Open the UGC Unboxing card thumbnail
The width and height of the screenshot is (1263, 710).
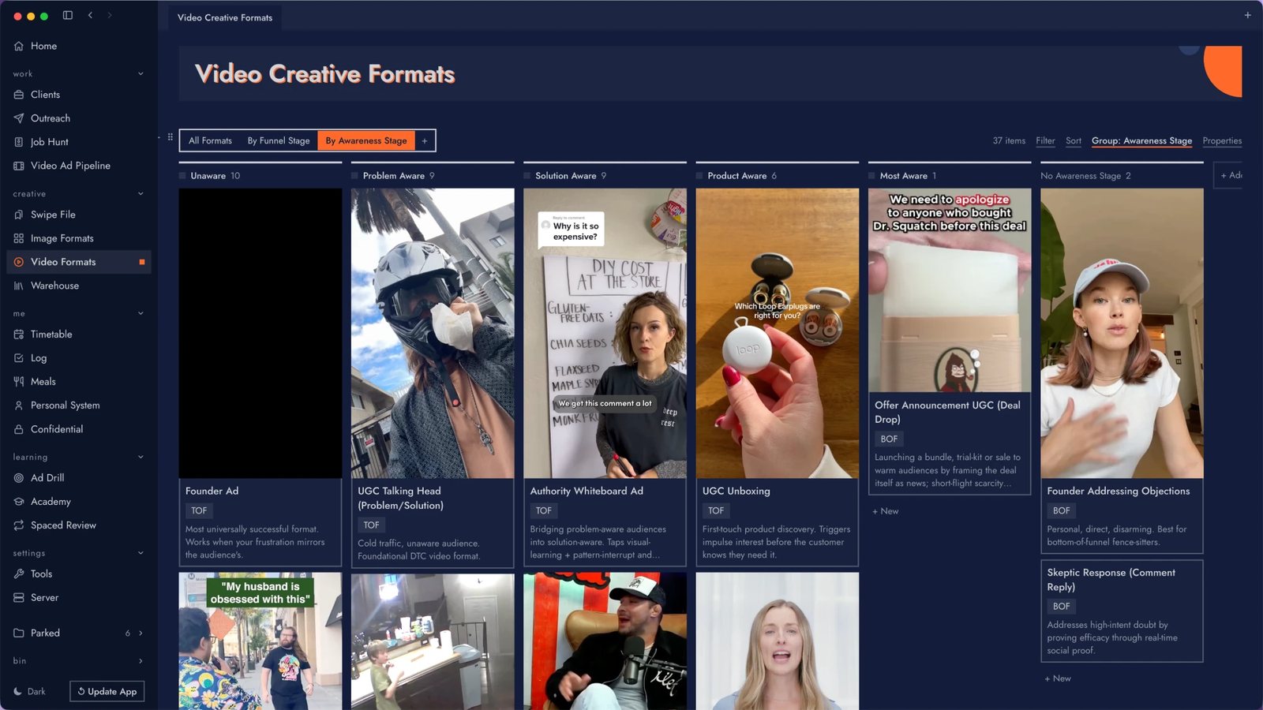pyautogui.click(x=778, y=333)
